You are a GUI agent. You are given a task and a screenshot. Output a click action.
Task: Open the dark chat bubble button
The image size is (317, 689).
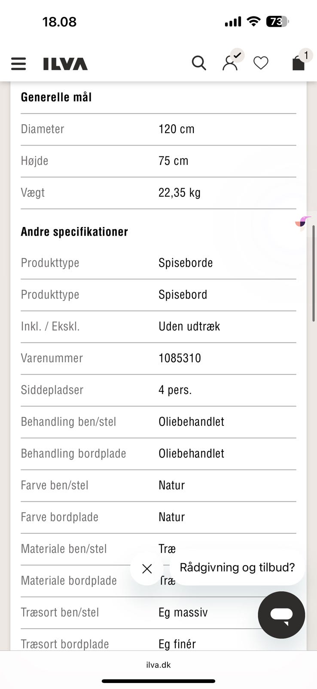[x=281, y=615]
